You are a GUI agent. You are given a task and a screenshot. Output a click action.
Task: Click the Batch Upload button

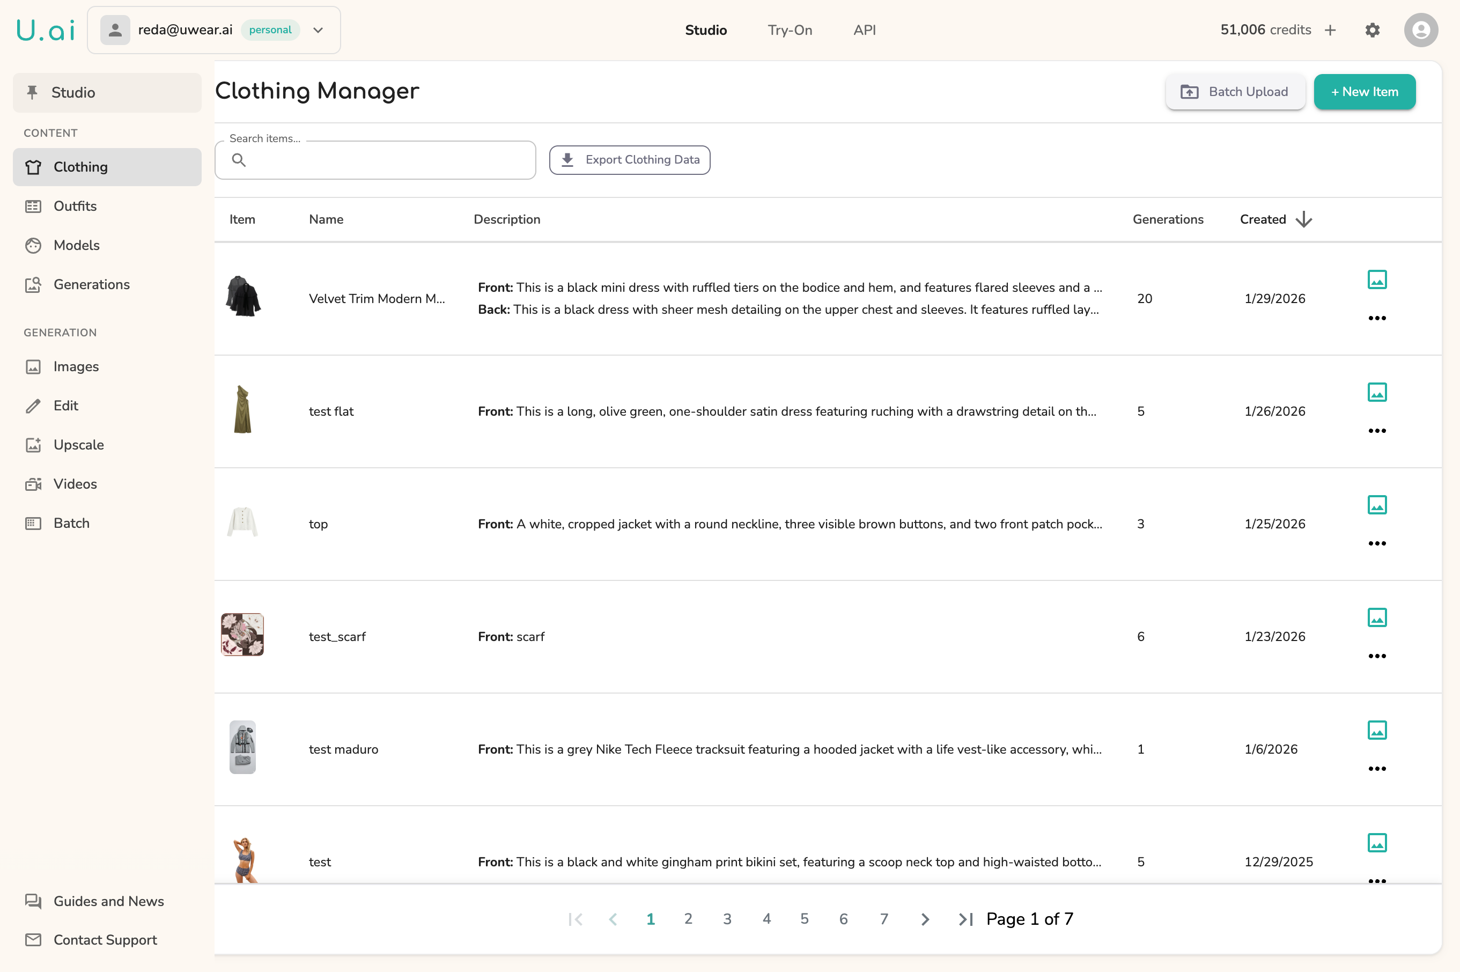click(1234, 92)
